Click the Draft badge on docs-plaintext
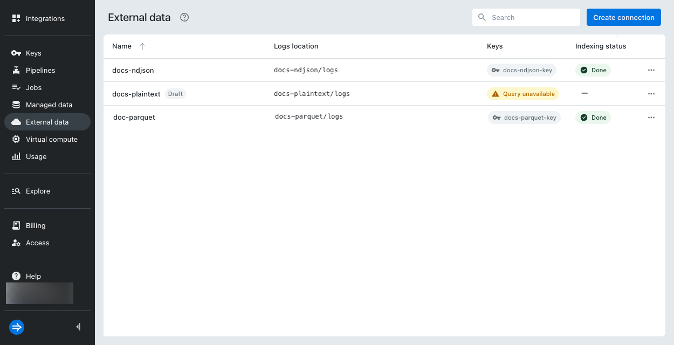The image size is (674, 345). tap(175, 94)
